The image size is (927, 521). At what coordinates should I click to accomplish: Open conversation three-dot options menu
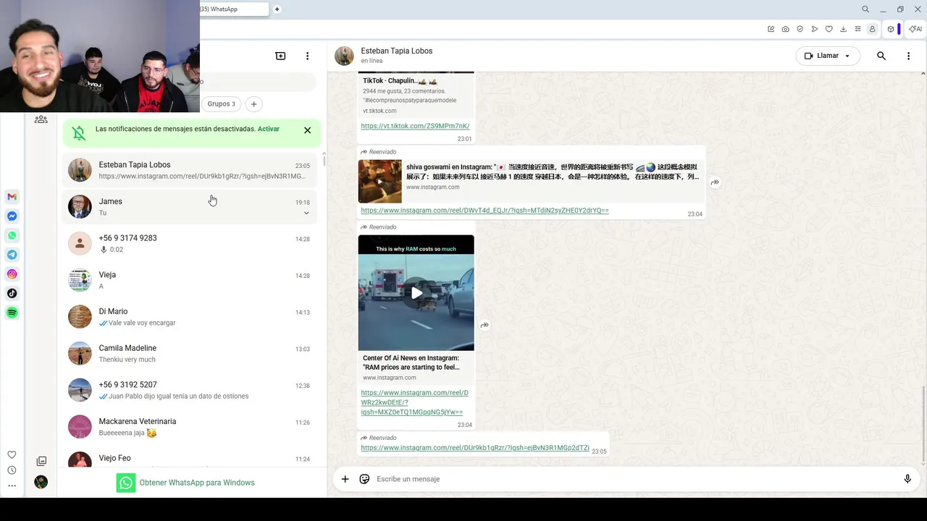coord(908,56)
